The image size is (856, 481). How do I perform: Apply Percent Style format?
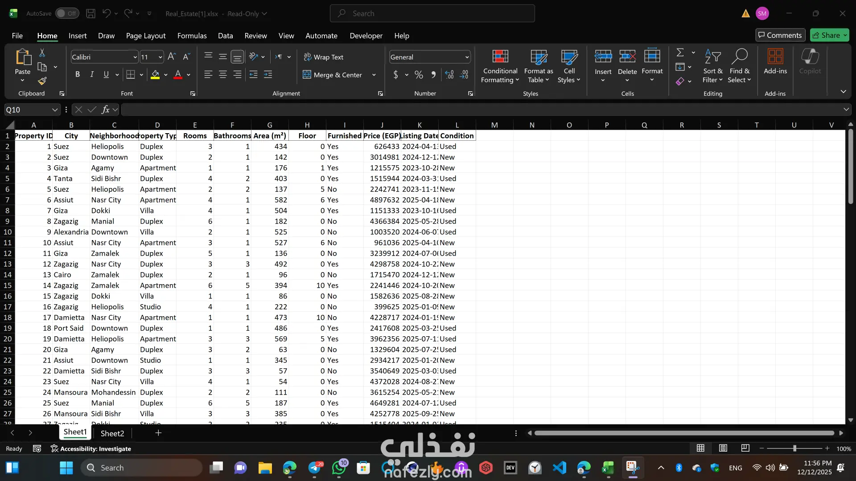tap(419, 75)
